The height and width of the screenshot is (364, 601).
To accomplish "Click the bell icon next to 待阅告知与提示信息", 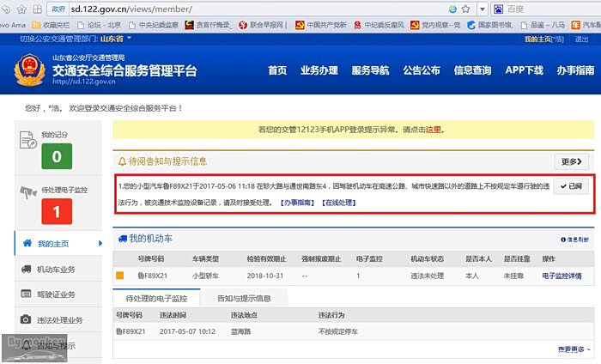I will point(122,161).
